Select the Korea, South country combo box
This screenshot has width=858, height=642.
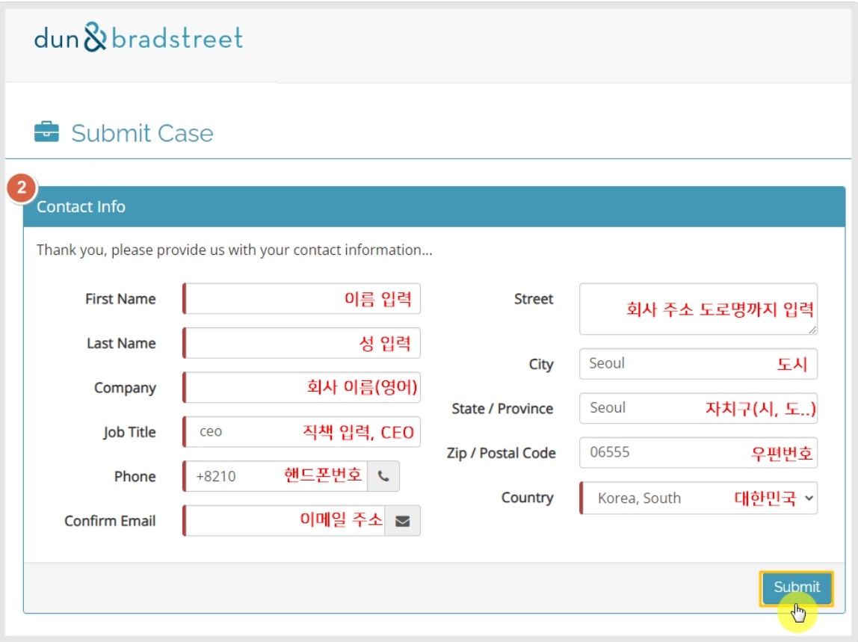699,498
